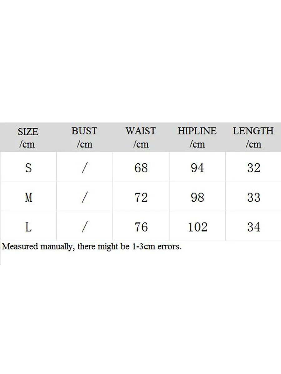
Task: Click the LENGTH column header
Action: coord(253,137)
